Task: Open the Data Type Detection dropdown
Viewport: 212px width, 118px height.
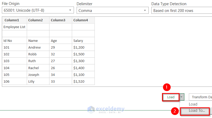Action: coord(182,10)
